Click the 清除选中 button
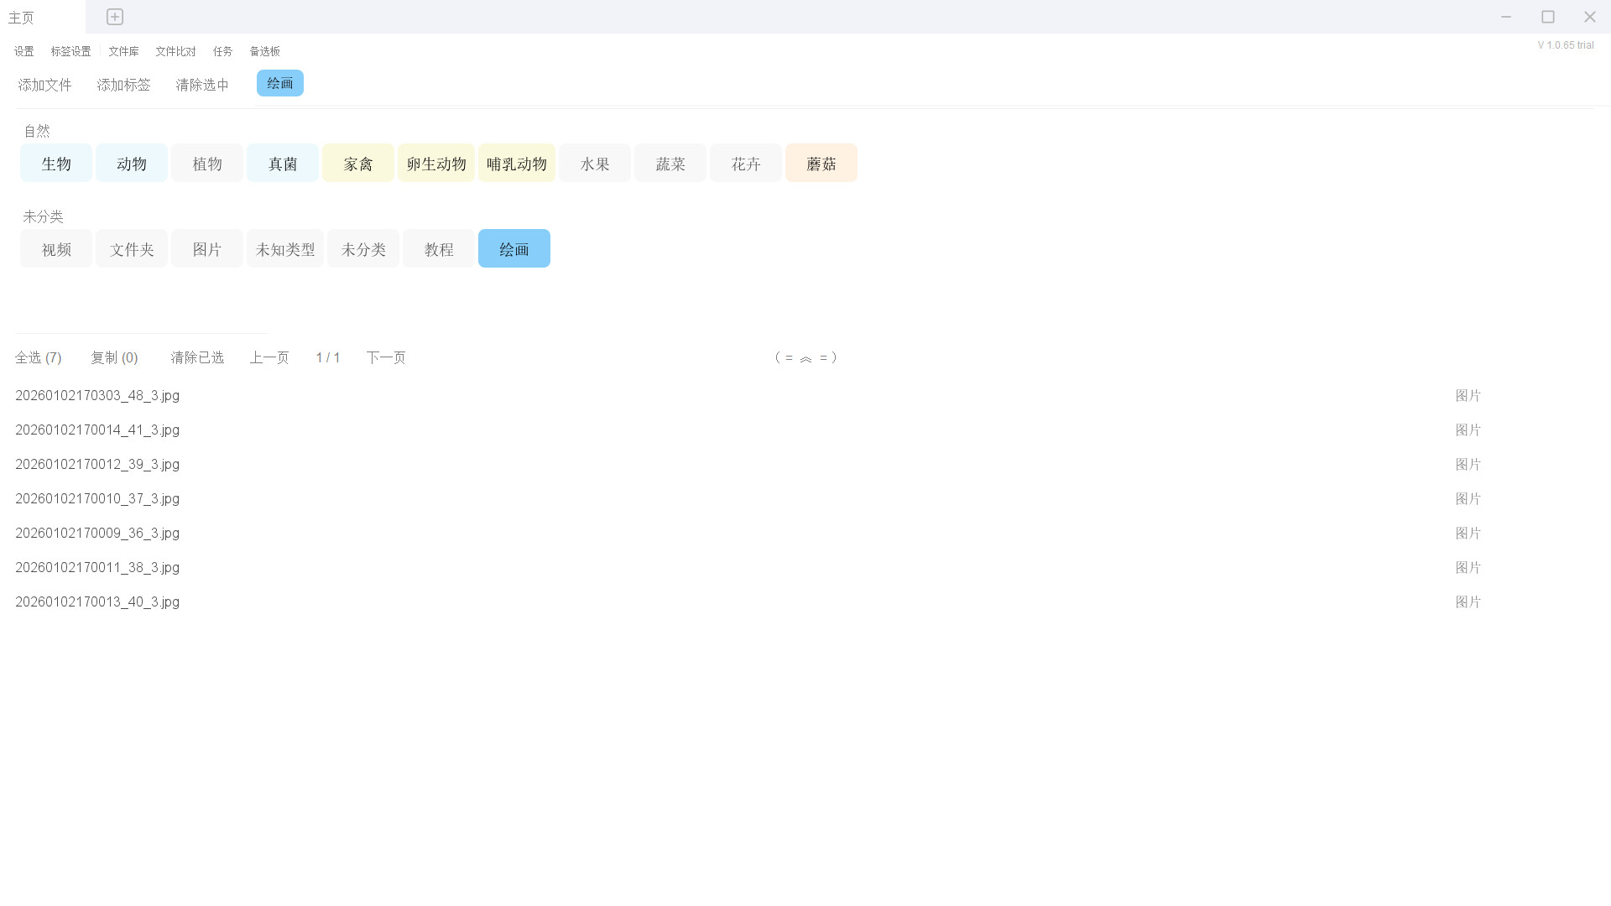Screen dimensions: 1611x906 (x=201, y=84)
